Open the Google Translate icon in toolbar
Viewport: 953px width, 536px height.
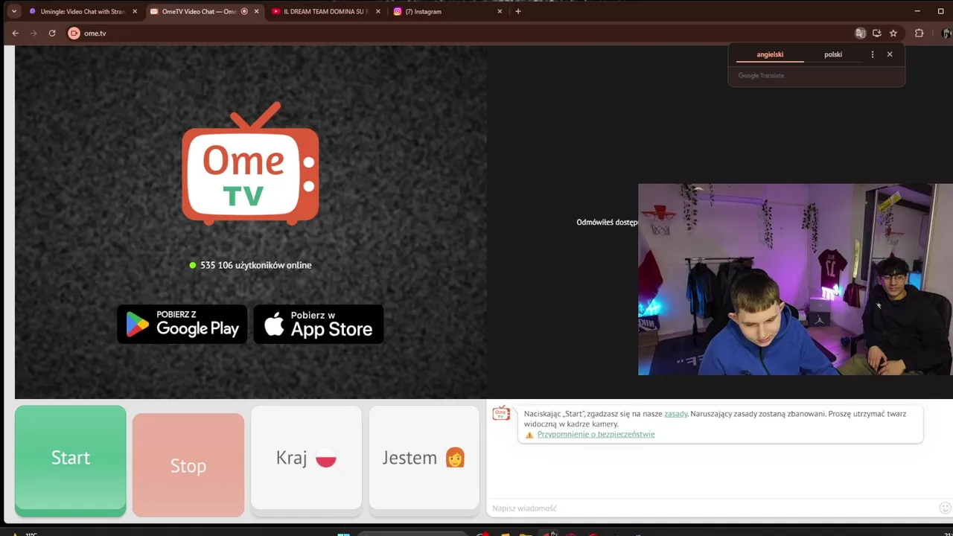point(860,33)
